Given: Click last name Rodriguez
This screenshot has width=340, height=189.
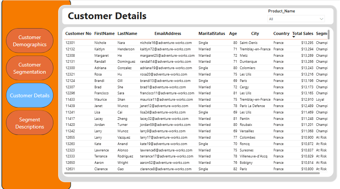Looking at the screenshot, I should pos(125,156).
